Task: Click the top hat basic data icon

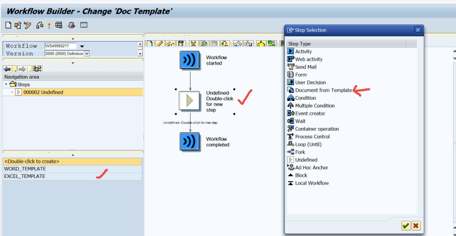Action: click(72, 25)
